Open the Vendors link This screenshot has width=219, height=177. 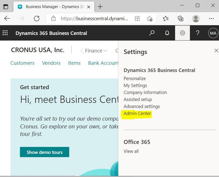tap(51, 63)
